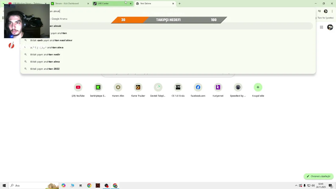336x189 pixels.
Task: Open the Speedtest shortcut
Action: [x=238, y=90]
